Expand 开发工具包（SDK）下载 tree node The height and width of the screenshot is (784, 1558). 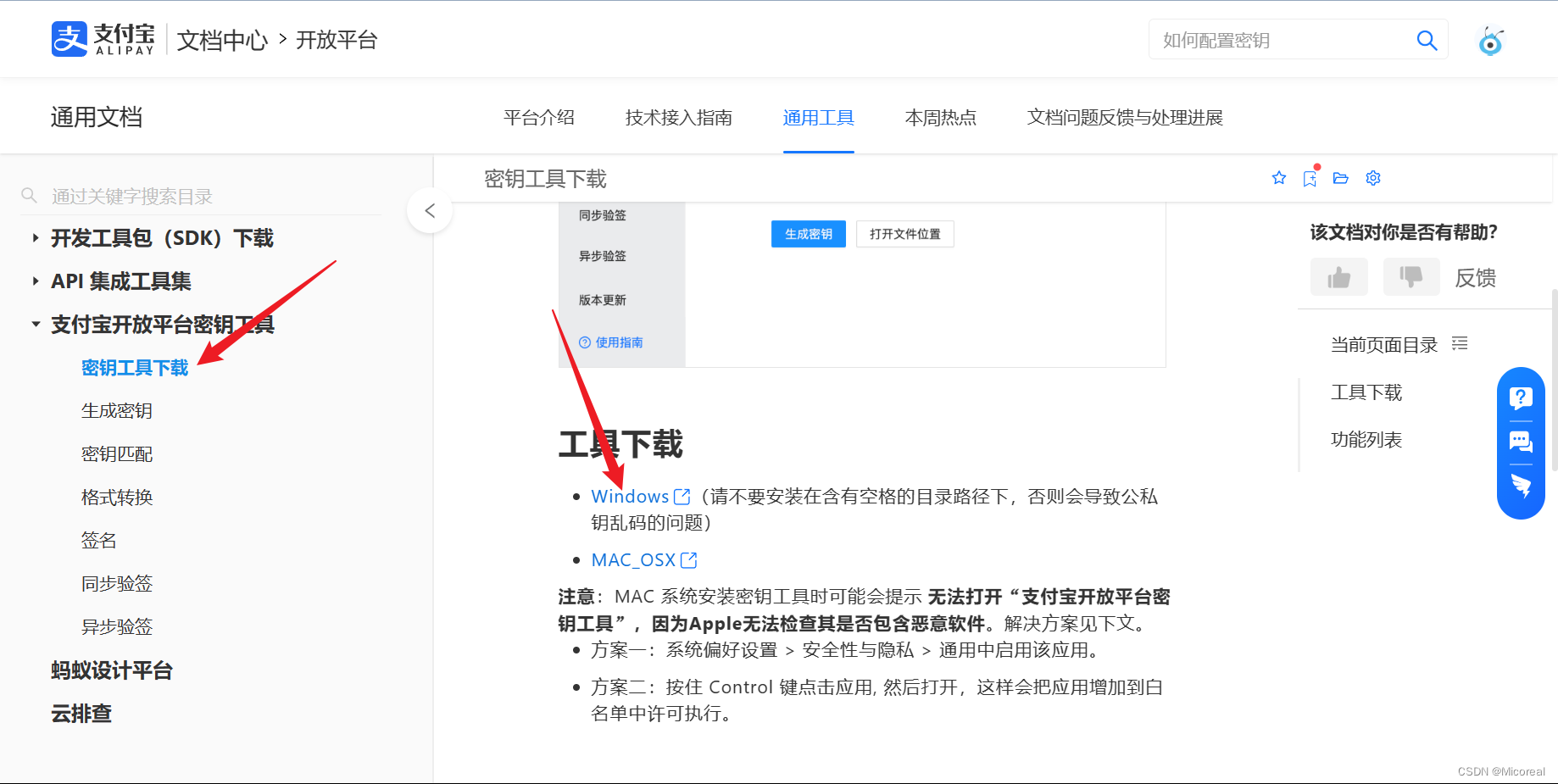(36, 238)
